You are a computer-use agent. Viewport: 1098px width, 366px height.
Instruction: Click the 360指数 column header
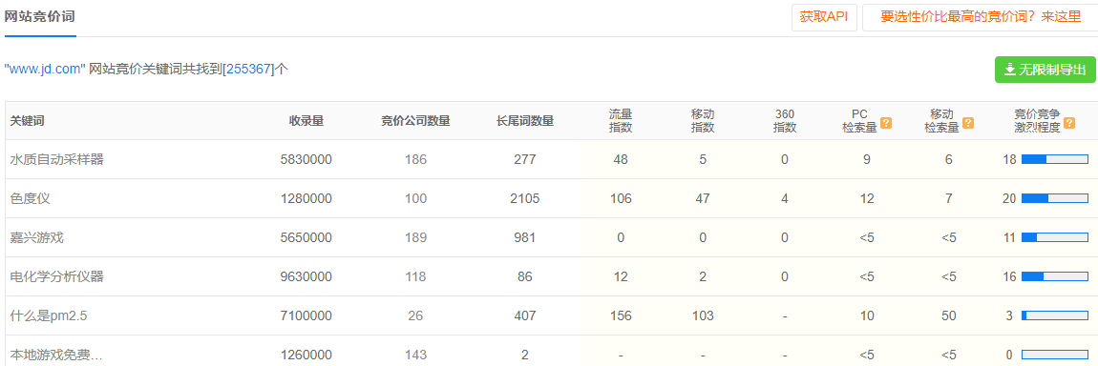pyautogui.click(x=784, y=121)
